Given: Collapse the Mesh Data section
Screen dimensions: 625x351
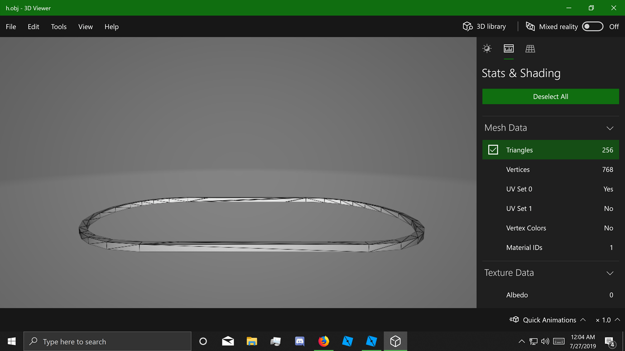Looking at the screenshot, I should click(610, 128).
